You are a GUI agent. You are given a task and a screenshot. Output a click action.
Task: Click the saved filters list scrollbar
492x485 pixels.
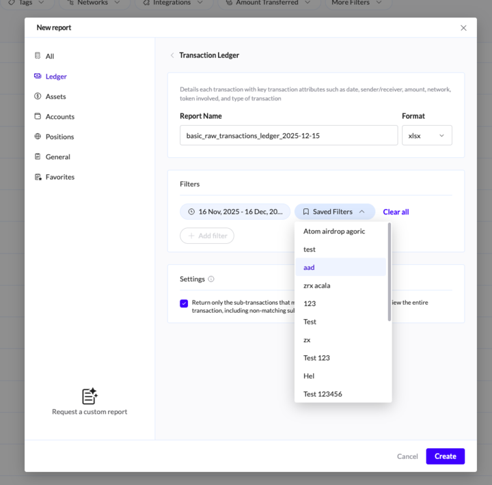[x=389, y=273]
